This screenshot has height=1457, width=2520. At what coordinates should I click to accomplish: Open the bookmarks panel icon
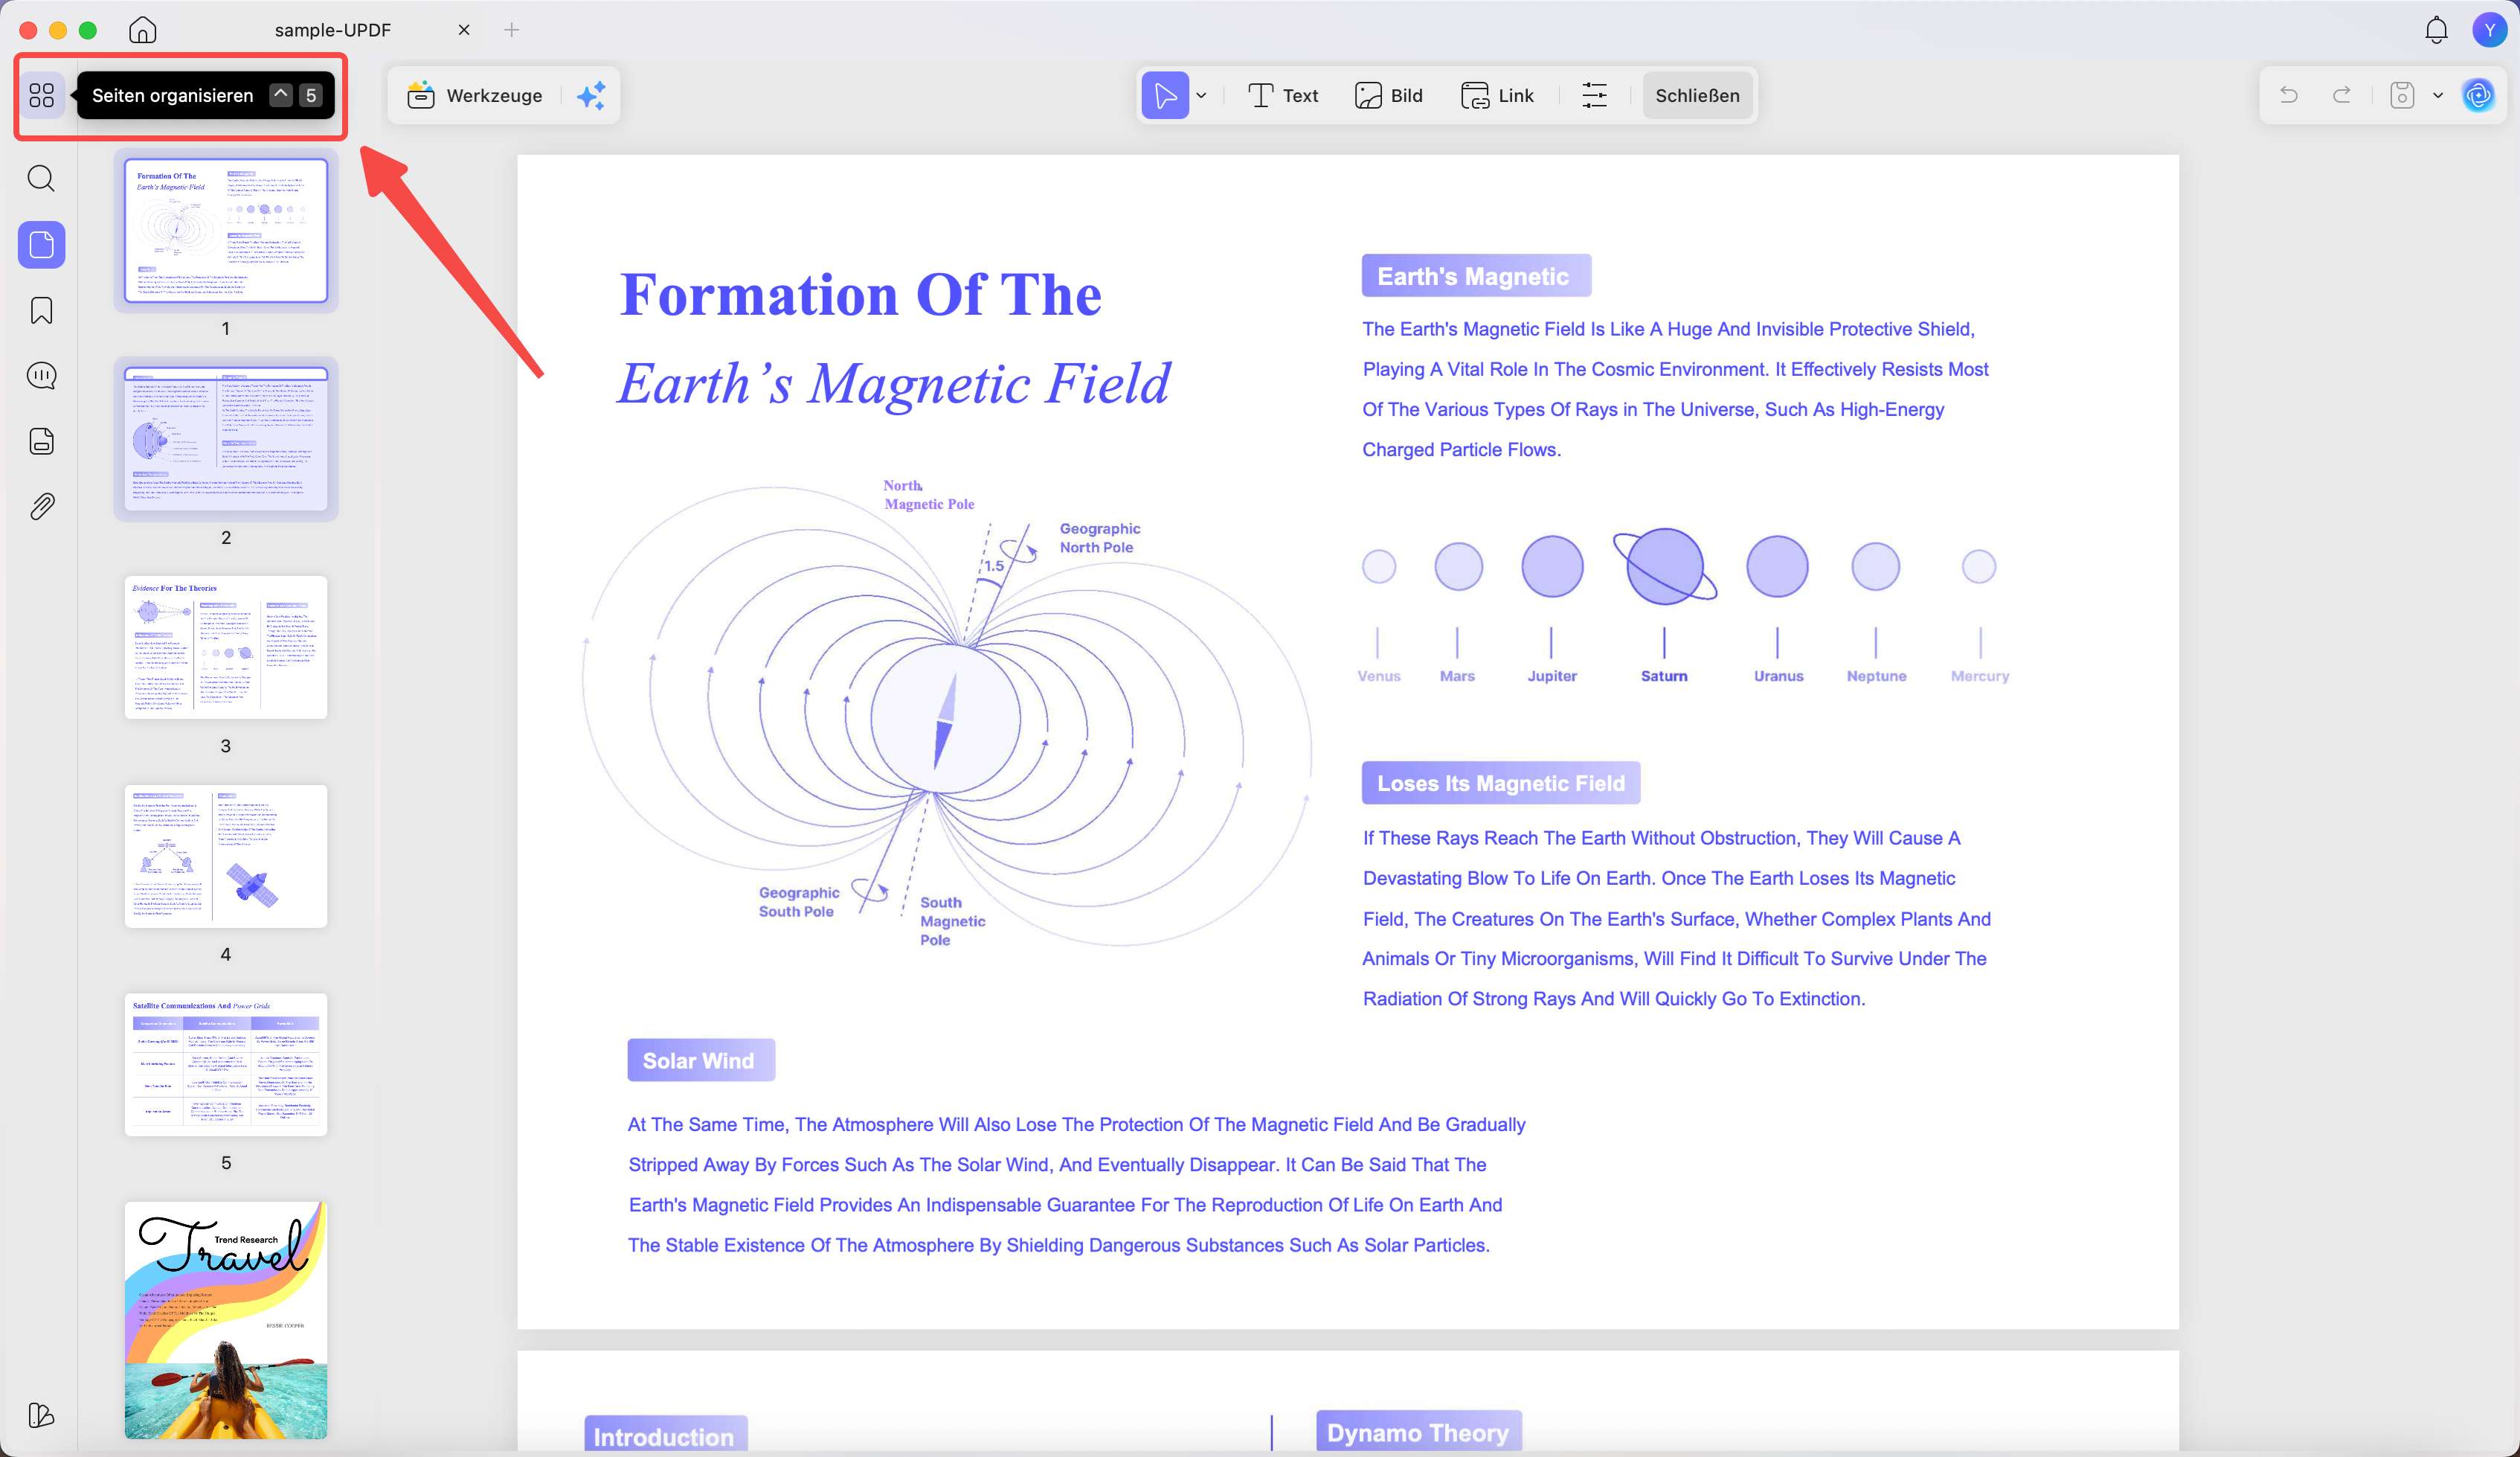coord(41,310)
